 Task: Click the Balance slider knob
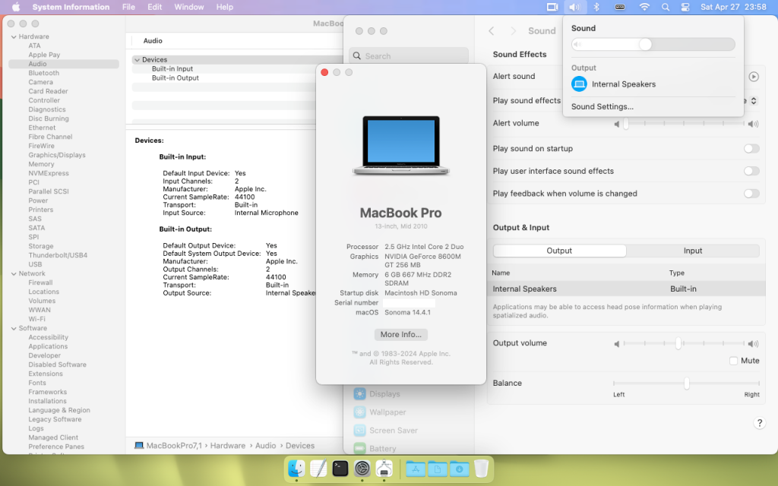pyautogui.click(x=686, y=383)
